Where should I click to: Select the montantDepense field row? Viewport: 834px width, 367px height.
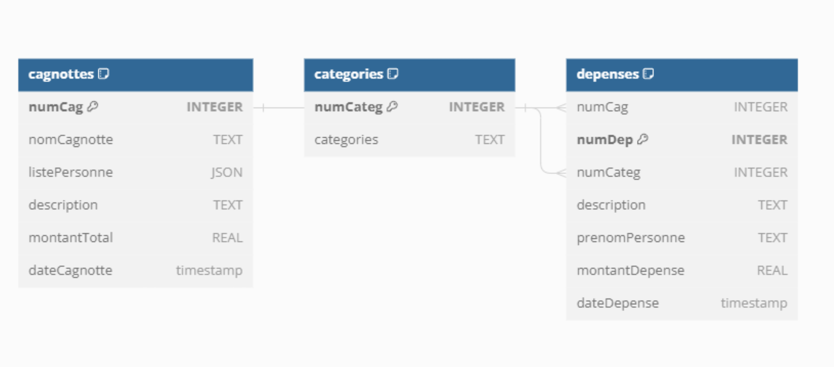[681, 270]
